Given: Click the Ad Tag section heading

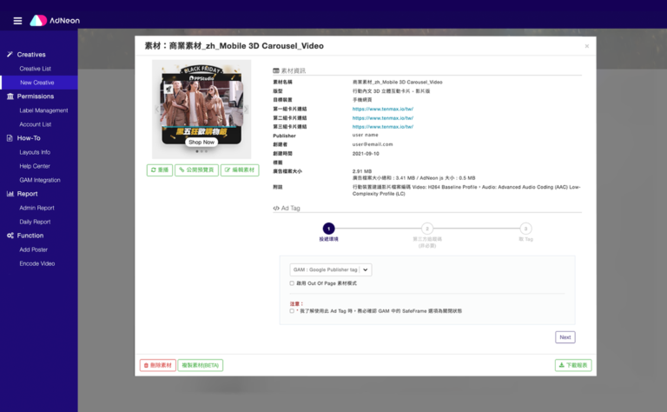Looking at the screenshot, I should click(287, 208).
